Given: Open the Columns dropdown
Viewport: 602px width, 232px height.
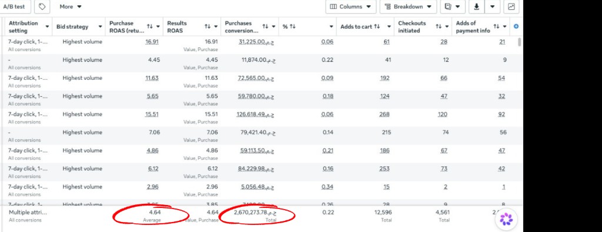Looking at the screenshot, I should (x=350, y=6).
